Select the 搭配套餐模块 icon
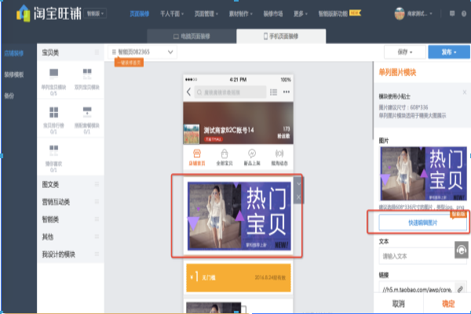471x314 pixels. (87, 112)
